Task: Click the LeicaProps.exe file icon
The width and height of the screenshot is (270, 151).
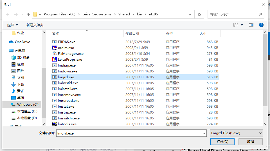Action: point(54,59)
